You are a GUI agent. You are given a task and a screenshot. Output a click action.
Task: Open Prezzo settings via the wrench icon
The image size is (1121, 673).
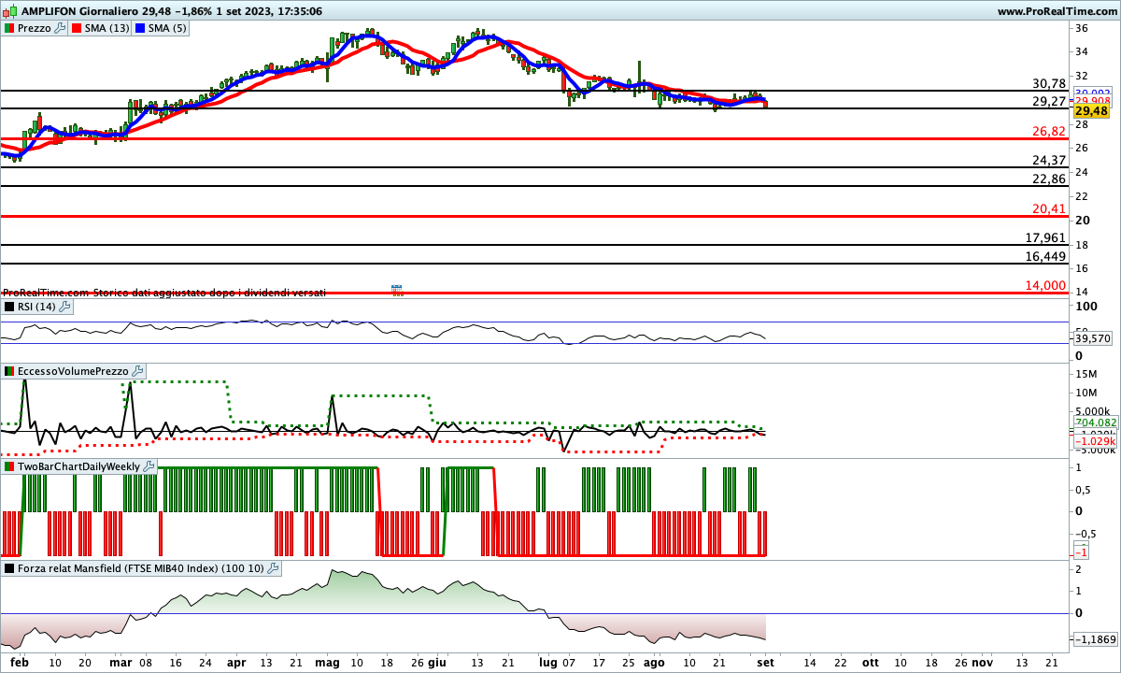tap(61, 28)
